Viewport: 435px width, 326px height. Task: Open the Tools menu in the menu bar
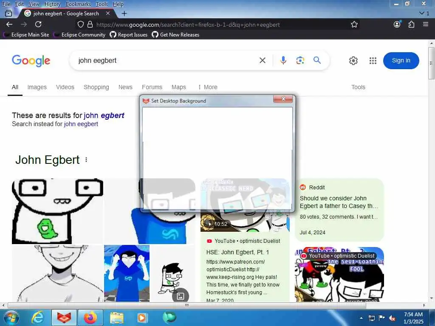[x=102, y=4]
